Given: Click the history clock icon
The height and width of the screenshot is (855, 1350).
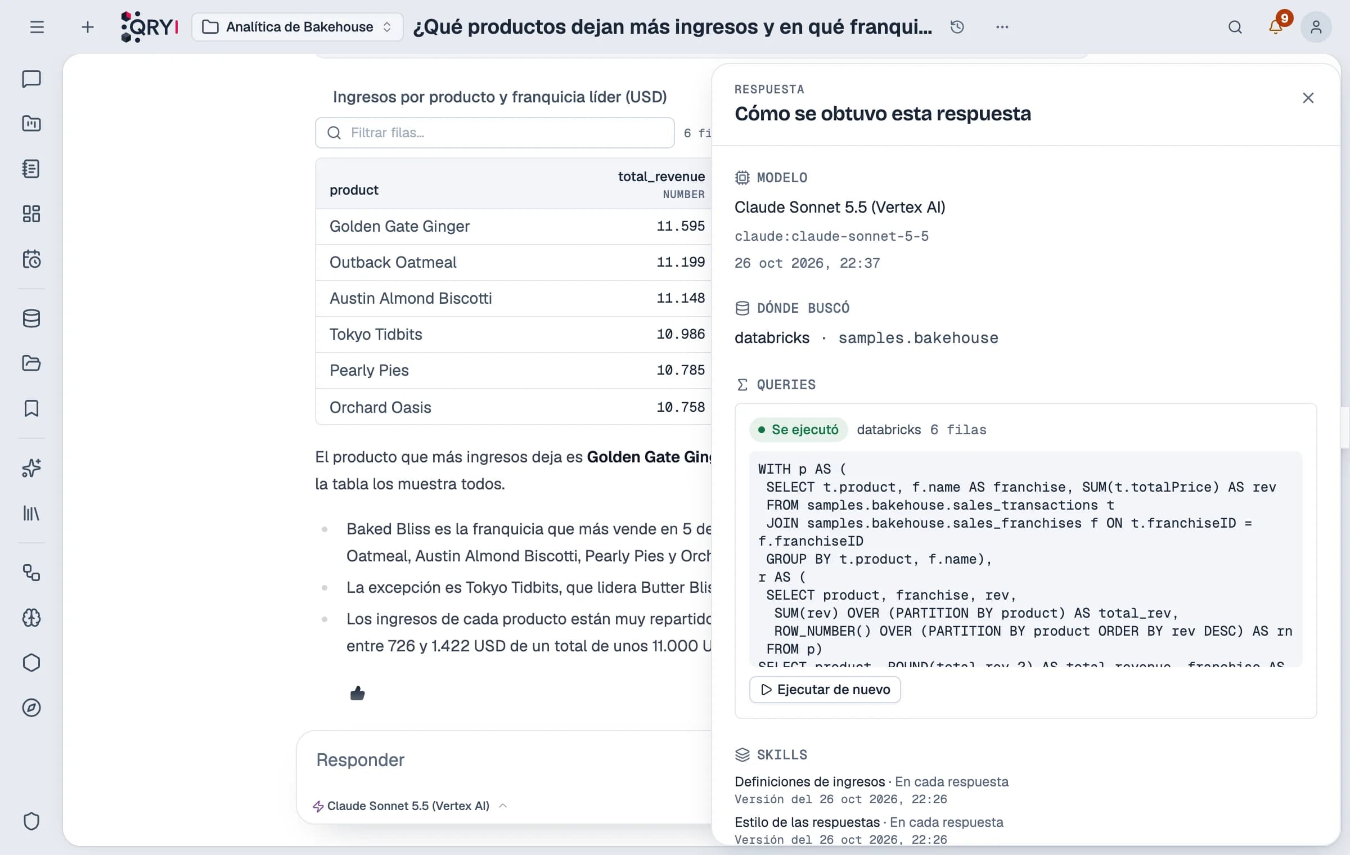Looking at the screenshot, I should point(957,27).
